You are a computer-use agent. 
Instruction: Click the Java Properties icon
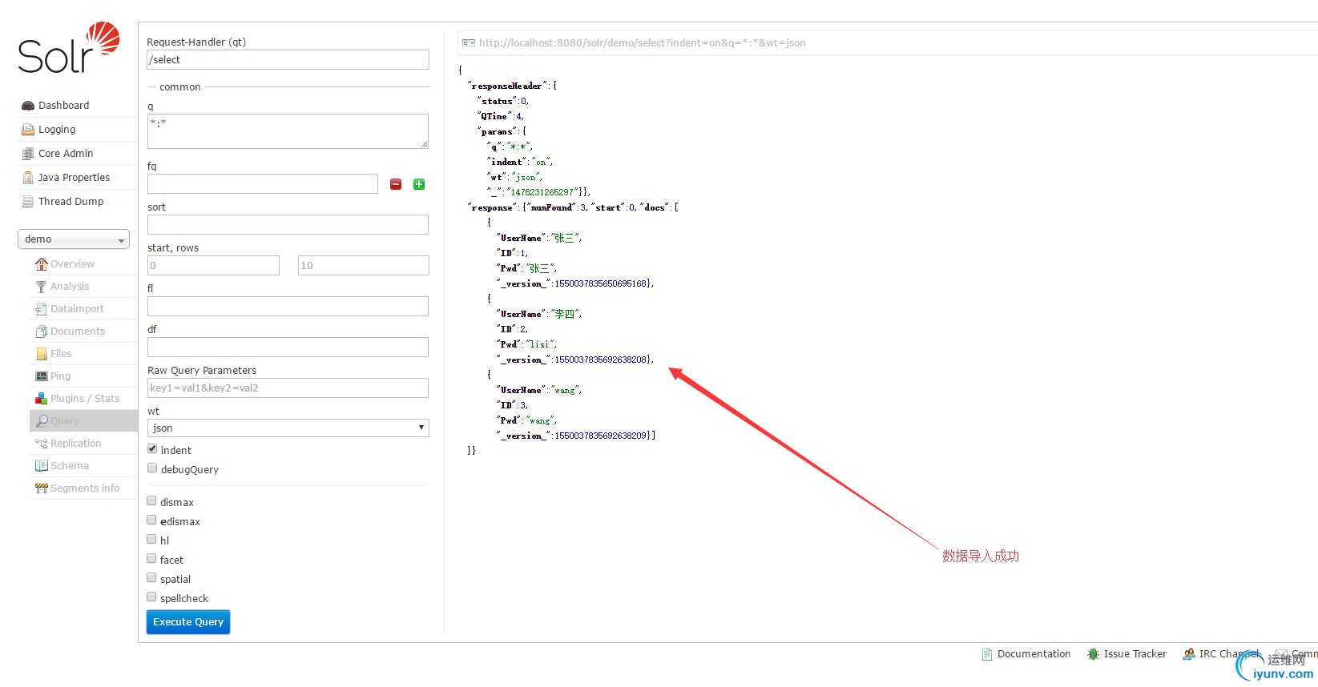tap(28, 178)
